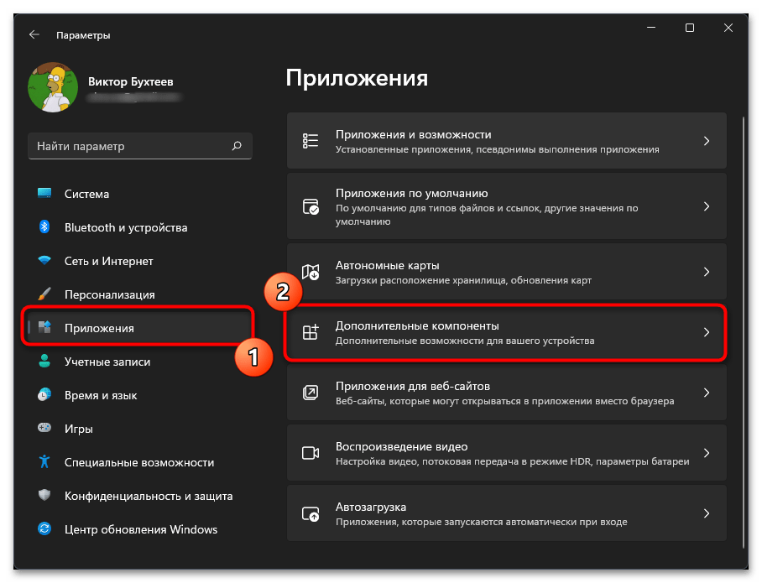Screen dimensions: 762x583
Task: Open the Bluetooth и устройства section icon
Action: pos(44,226)
